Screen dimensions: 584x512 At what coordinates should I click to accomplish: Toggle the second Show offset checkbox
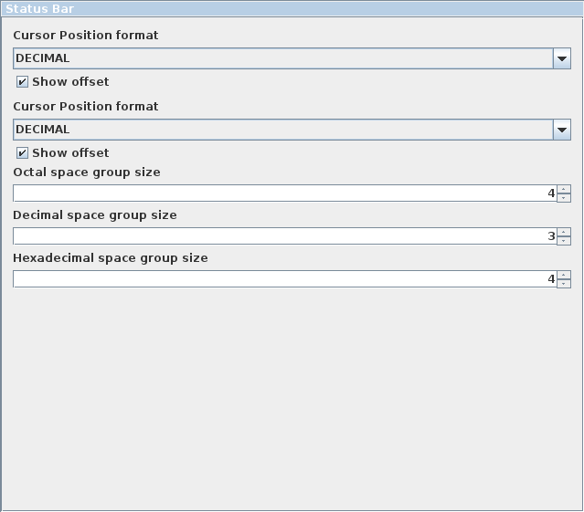pyautogui.click(x=22, y=152)
